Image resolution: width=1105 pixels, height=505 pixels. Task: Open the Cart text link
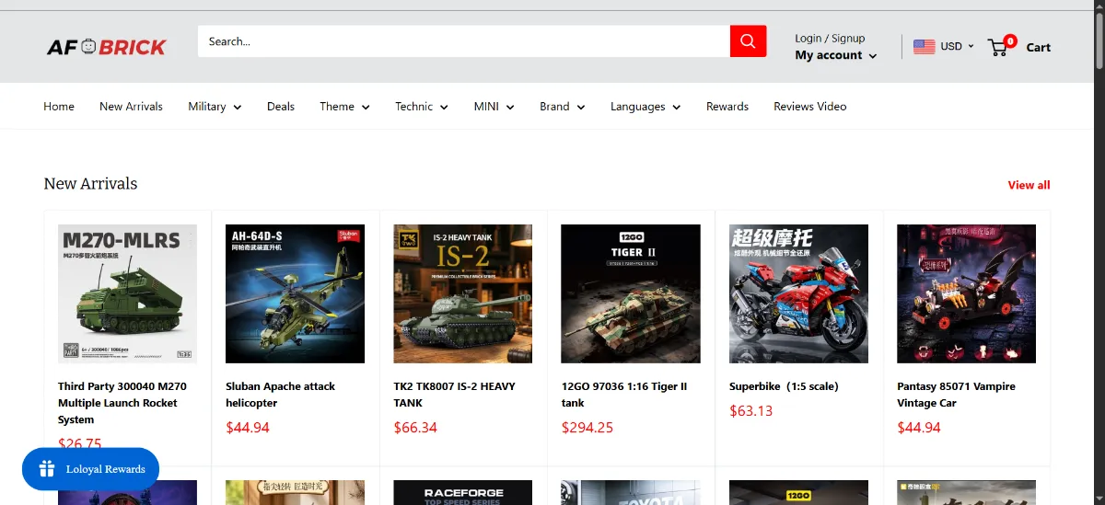tap(1038, 47)
